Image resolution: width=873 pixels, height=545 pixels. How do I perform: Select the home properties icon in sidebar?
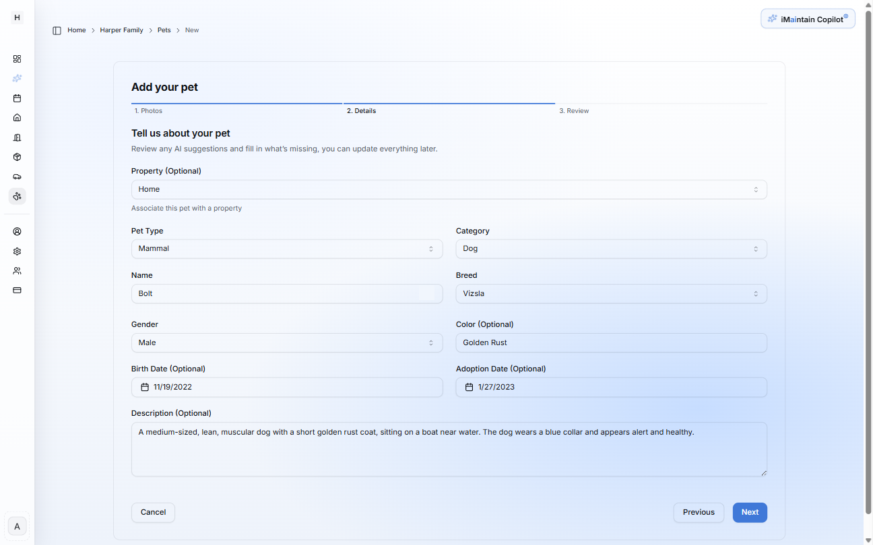point(17,117)
